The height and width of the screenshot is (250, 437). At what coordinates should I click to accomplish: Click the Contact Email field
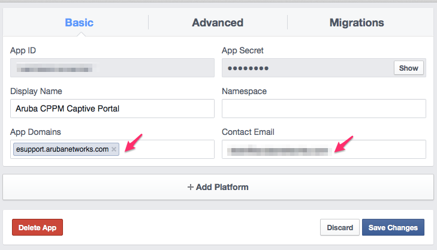pos(324,149)
